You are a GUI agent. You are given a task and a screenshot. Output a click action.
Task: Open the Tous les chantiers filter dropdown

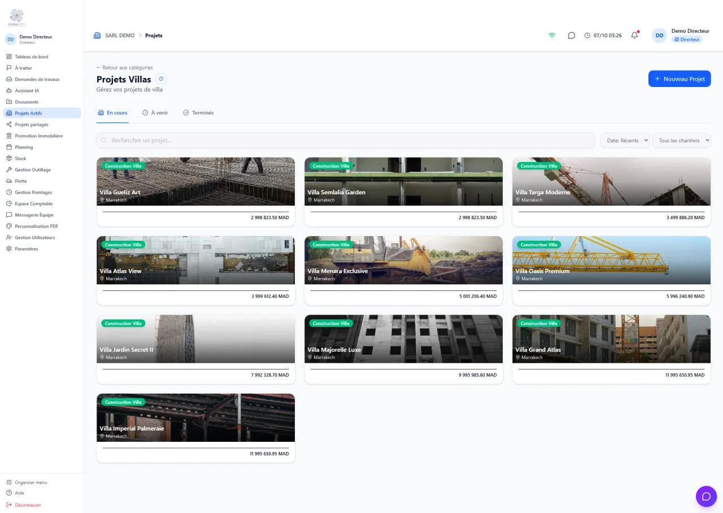tap(682, 140)
